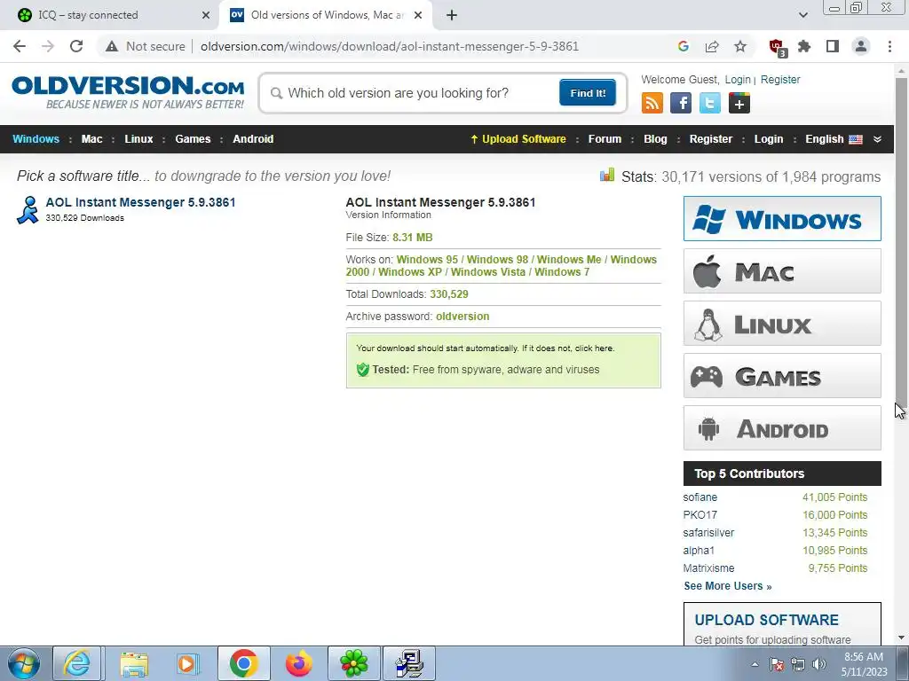Show hidden tray icons arrow
Image resolution: width=909 pixels, height=681 pixels.
coord(755,664)
